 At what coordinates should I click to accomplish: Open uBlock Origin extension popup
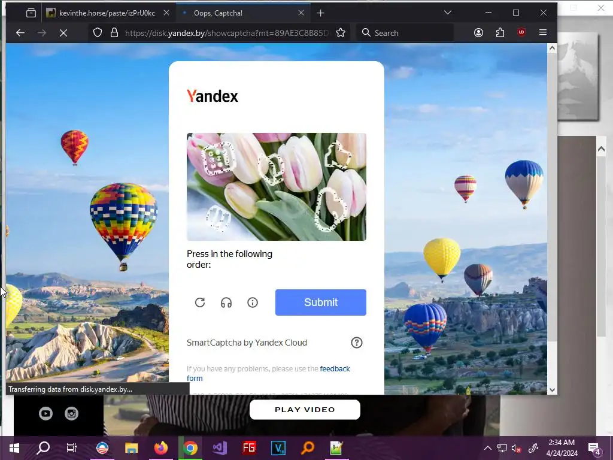(521, 33)
